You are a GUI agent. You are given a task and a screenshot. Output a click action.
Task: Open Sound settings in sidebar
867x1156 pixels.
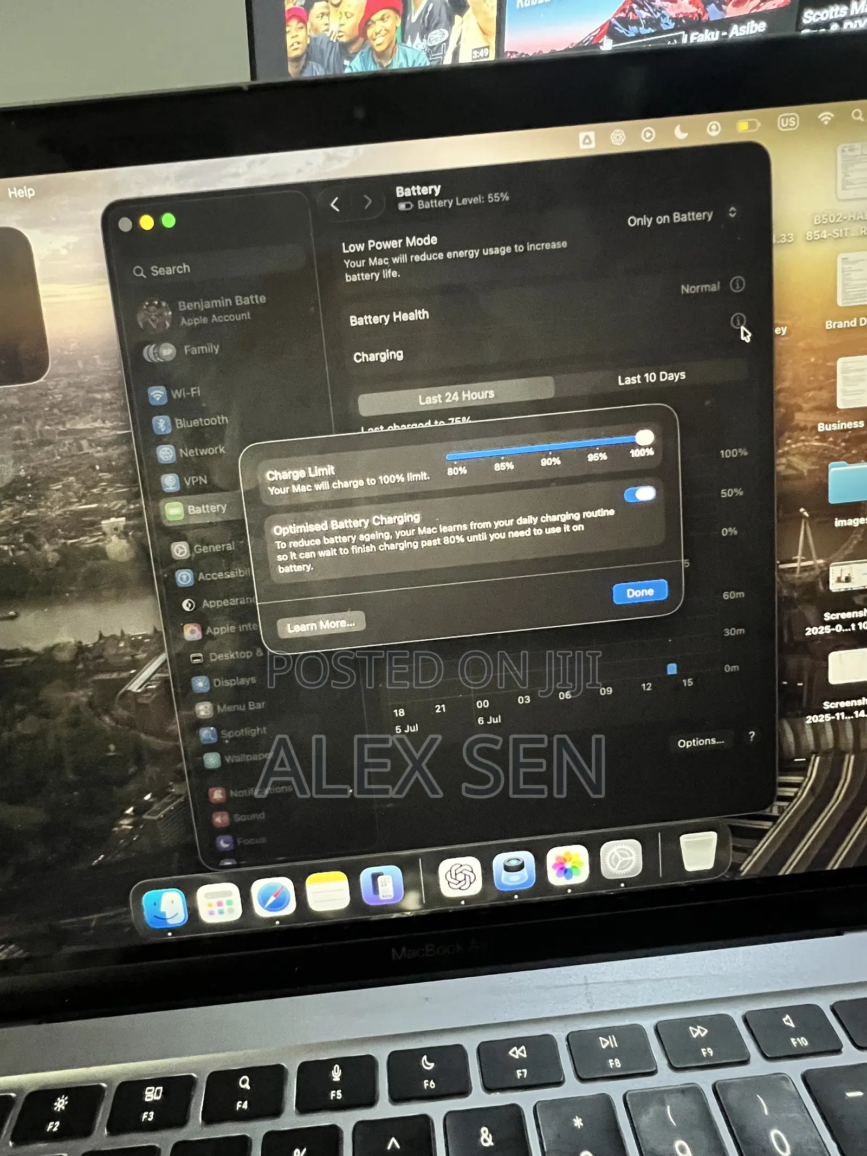pyautogui.click(x=240, y=817)
